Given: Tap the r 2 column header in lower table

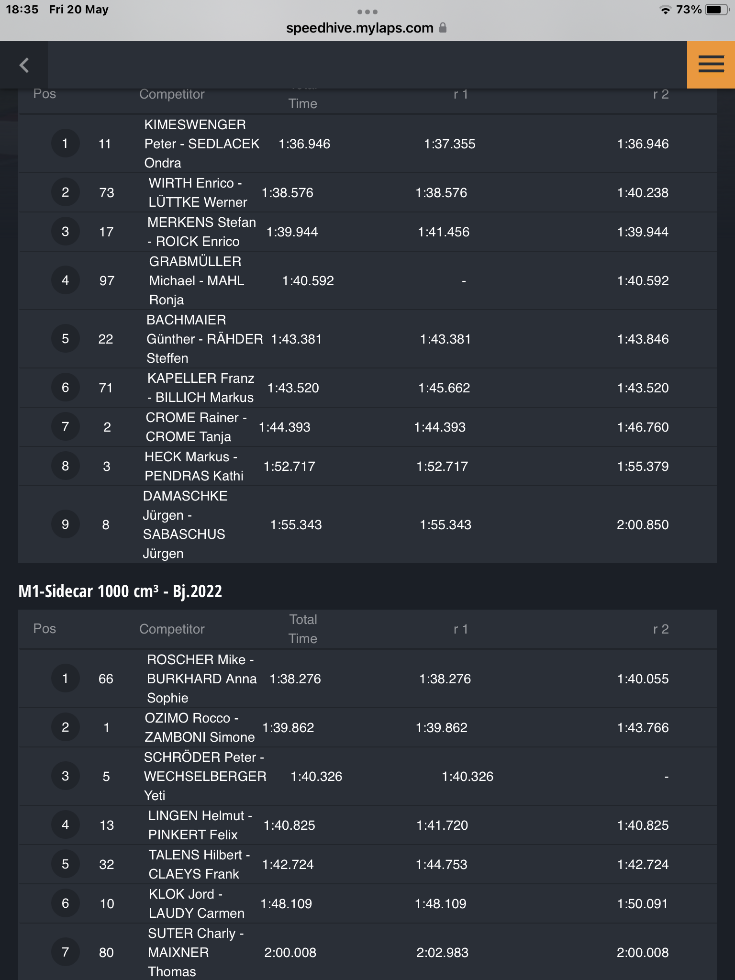Looking at the screenshot, I should (661, 629).
